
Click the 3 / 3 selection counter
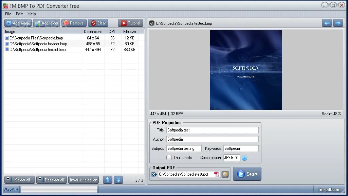pyautogui.click(x=139, y=180)
